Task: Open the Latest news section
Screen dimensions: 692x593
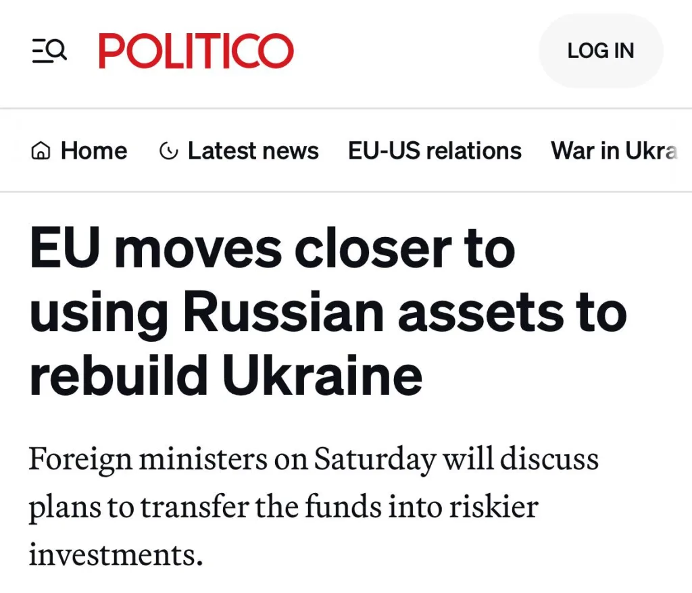Action: point(253,151)
